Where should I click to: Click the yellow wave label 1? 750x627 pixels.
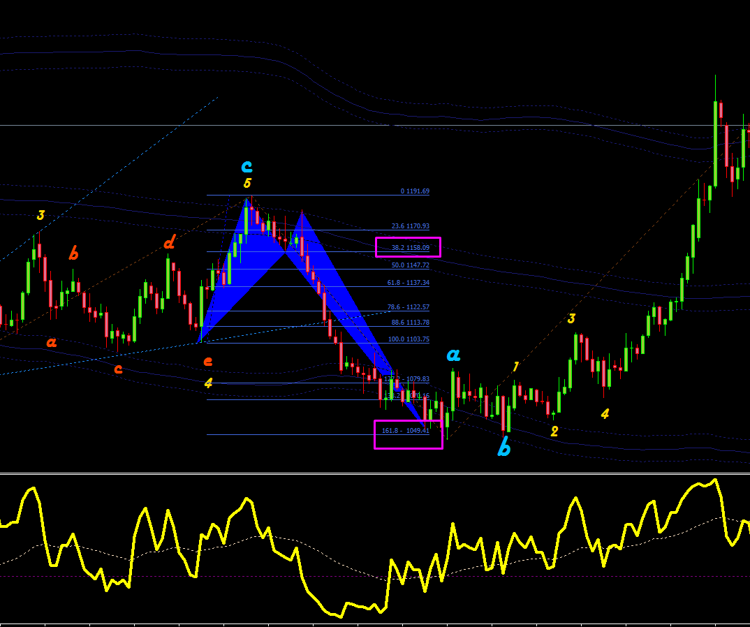[515, 367]
